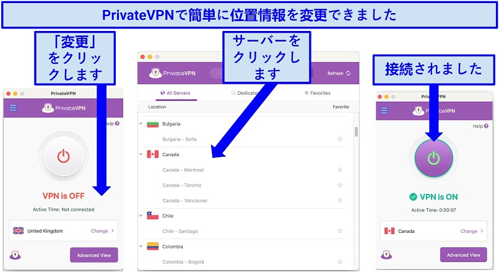Click Dedicated tab monitor icon
The width and height of the screenshot is (499, 272).
point(233,93)
